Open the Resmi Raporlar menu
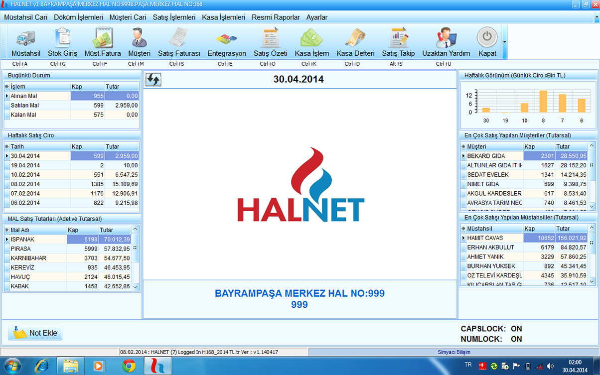Viewport: 600px width, 375px height. tap(276, 17)
